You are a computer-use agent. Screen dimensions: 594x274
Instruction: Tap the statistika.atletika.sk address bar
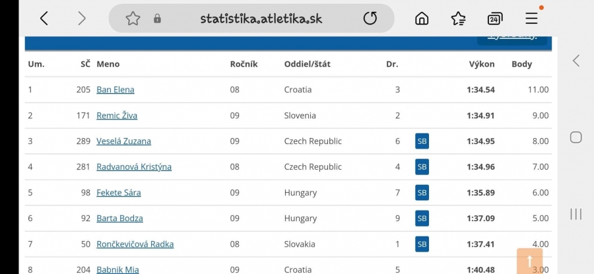(261, 18)
